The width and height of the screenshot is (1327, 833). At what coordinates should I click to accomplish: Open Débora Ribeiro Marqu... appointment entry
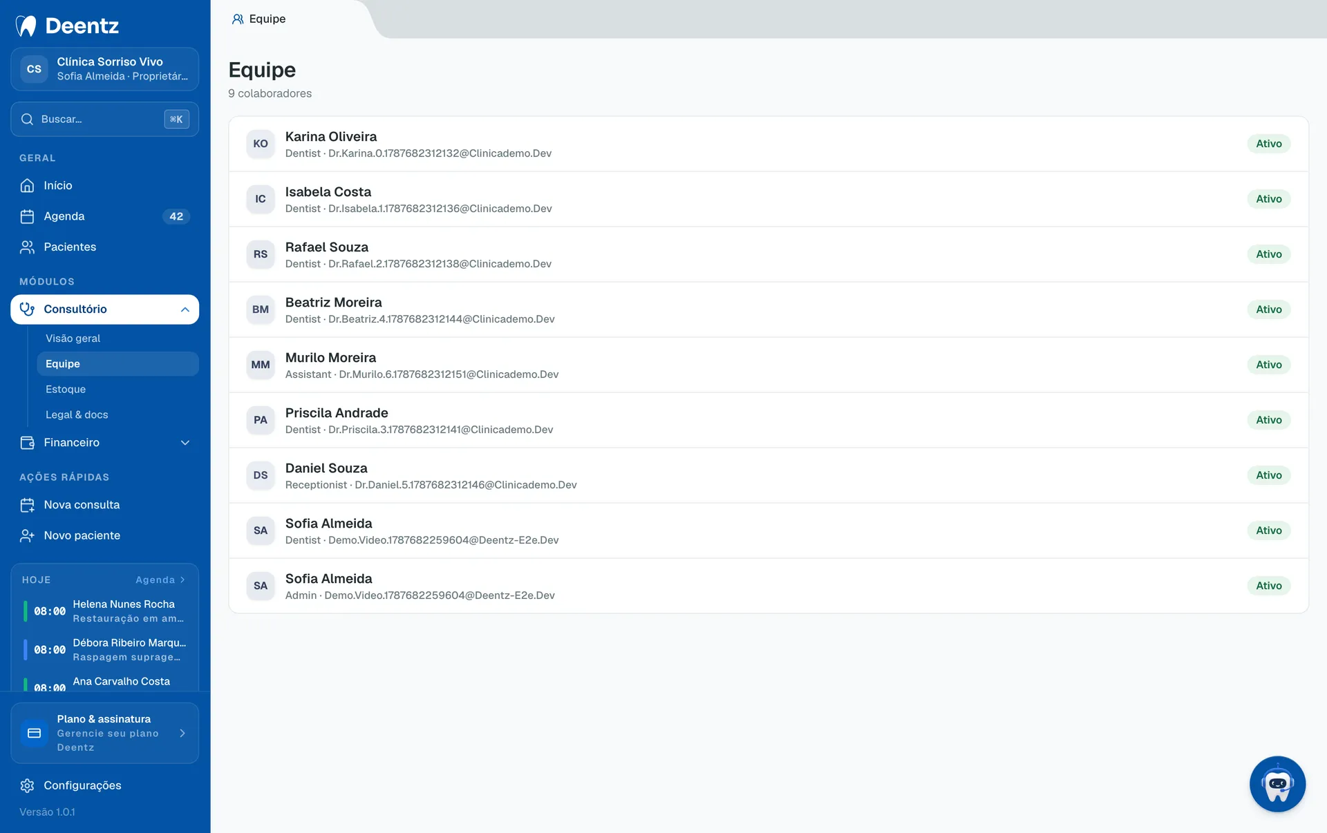pos(105,650)
